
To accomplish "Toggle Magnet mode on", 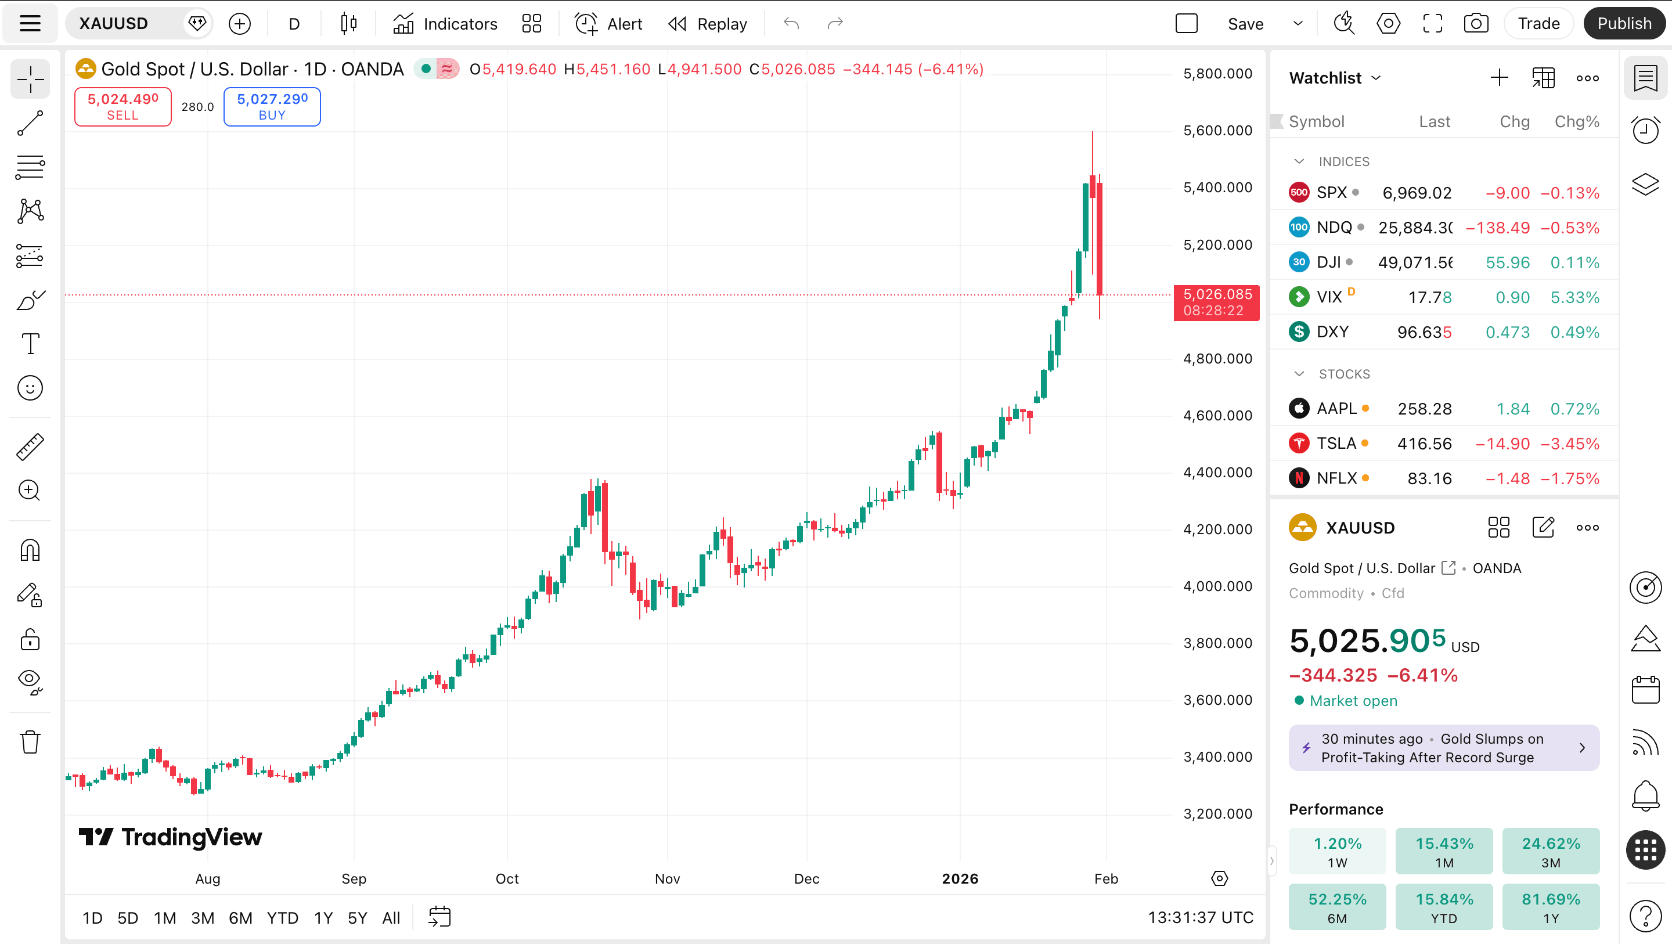I will (x=30, y=550).
